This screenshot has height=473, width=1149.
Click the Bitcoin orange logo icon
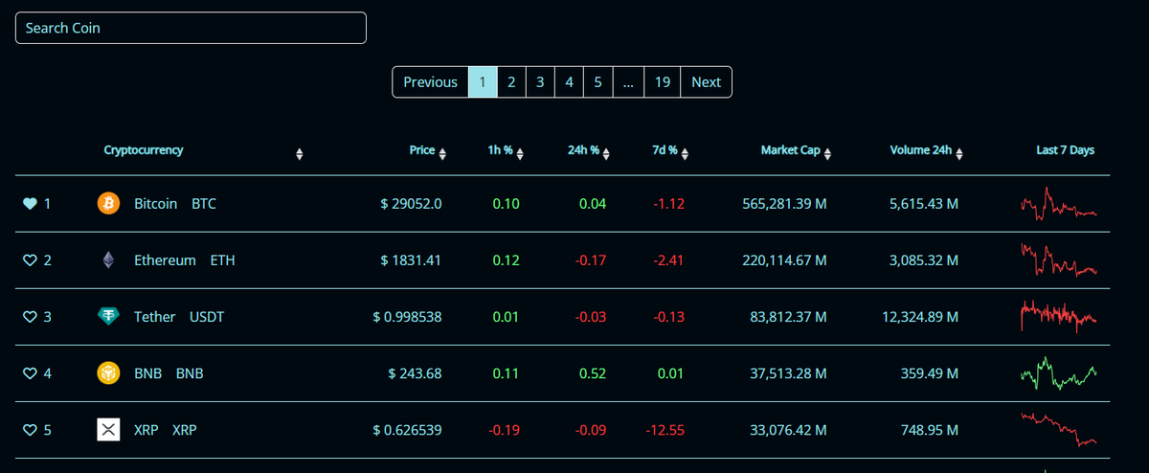[x=108, y=204]
